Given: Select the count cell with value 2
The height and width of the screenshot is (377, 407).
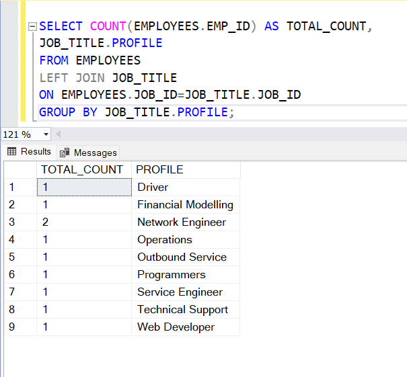Looking at the screenshot, I should pos(84,222).
